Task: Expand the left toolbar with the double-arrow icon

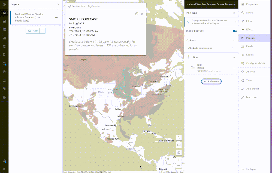Action: [4, 169]
